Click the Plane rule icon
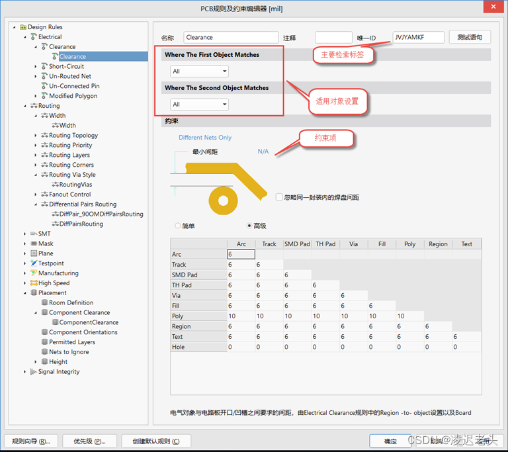This screenshot has width=508, height=452. pyautogui.click(x=34, y=253)
